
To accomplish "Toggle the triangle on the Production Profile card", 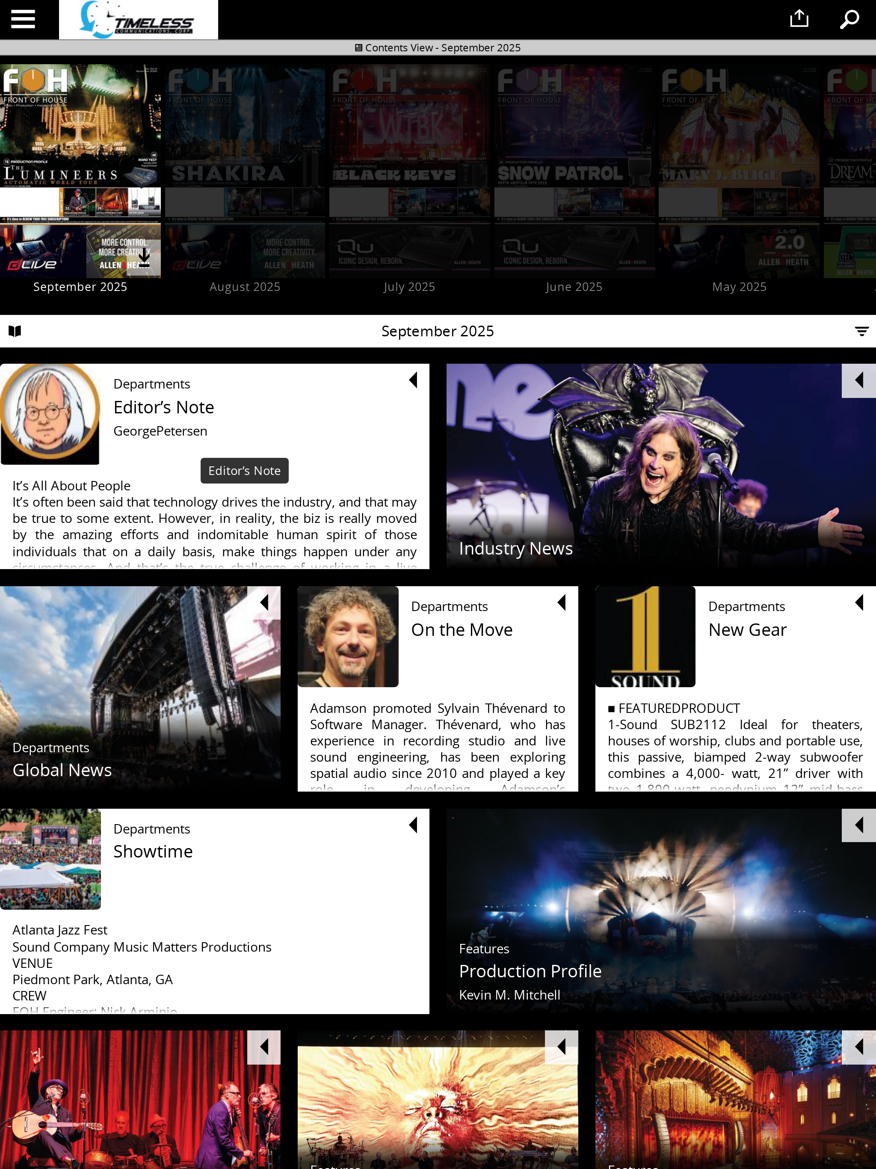I will click(x=858, y=825).
